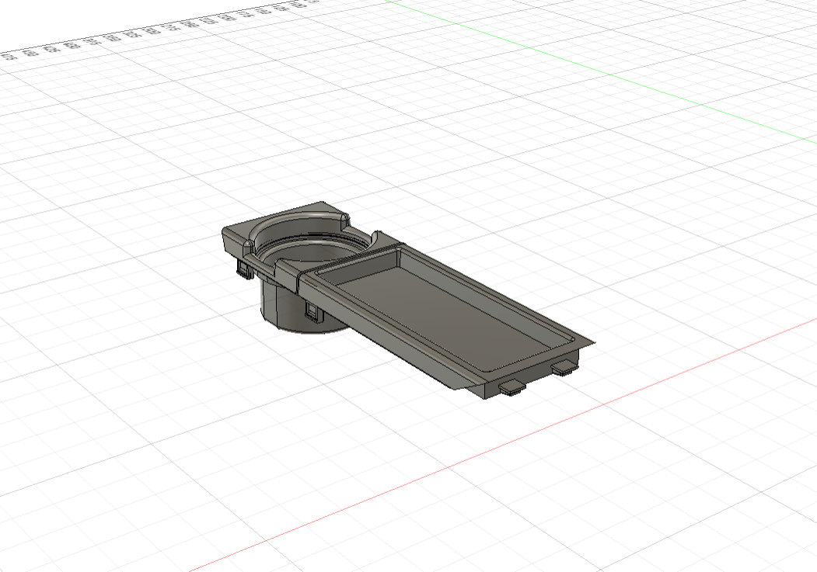817x572 pixels.
Task: Select the tray's inner back wall nearest the cup holder
Action: click(x=359, y=264)
